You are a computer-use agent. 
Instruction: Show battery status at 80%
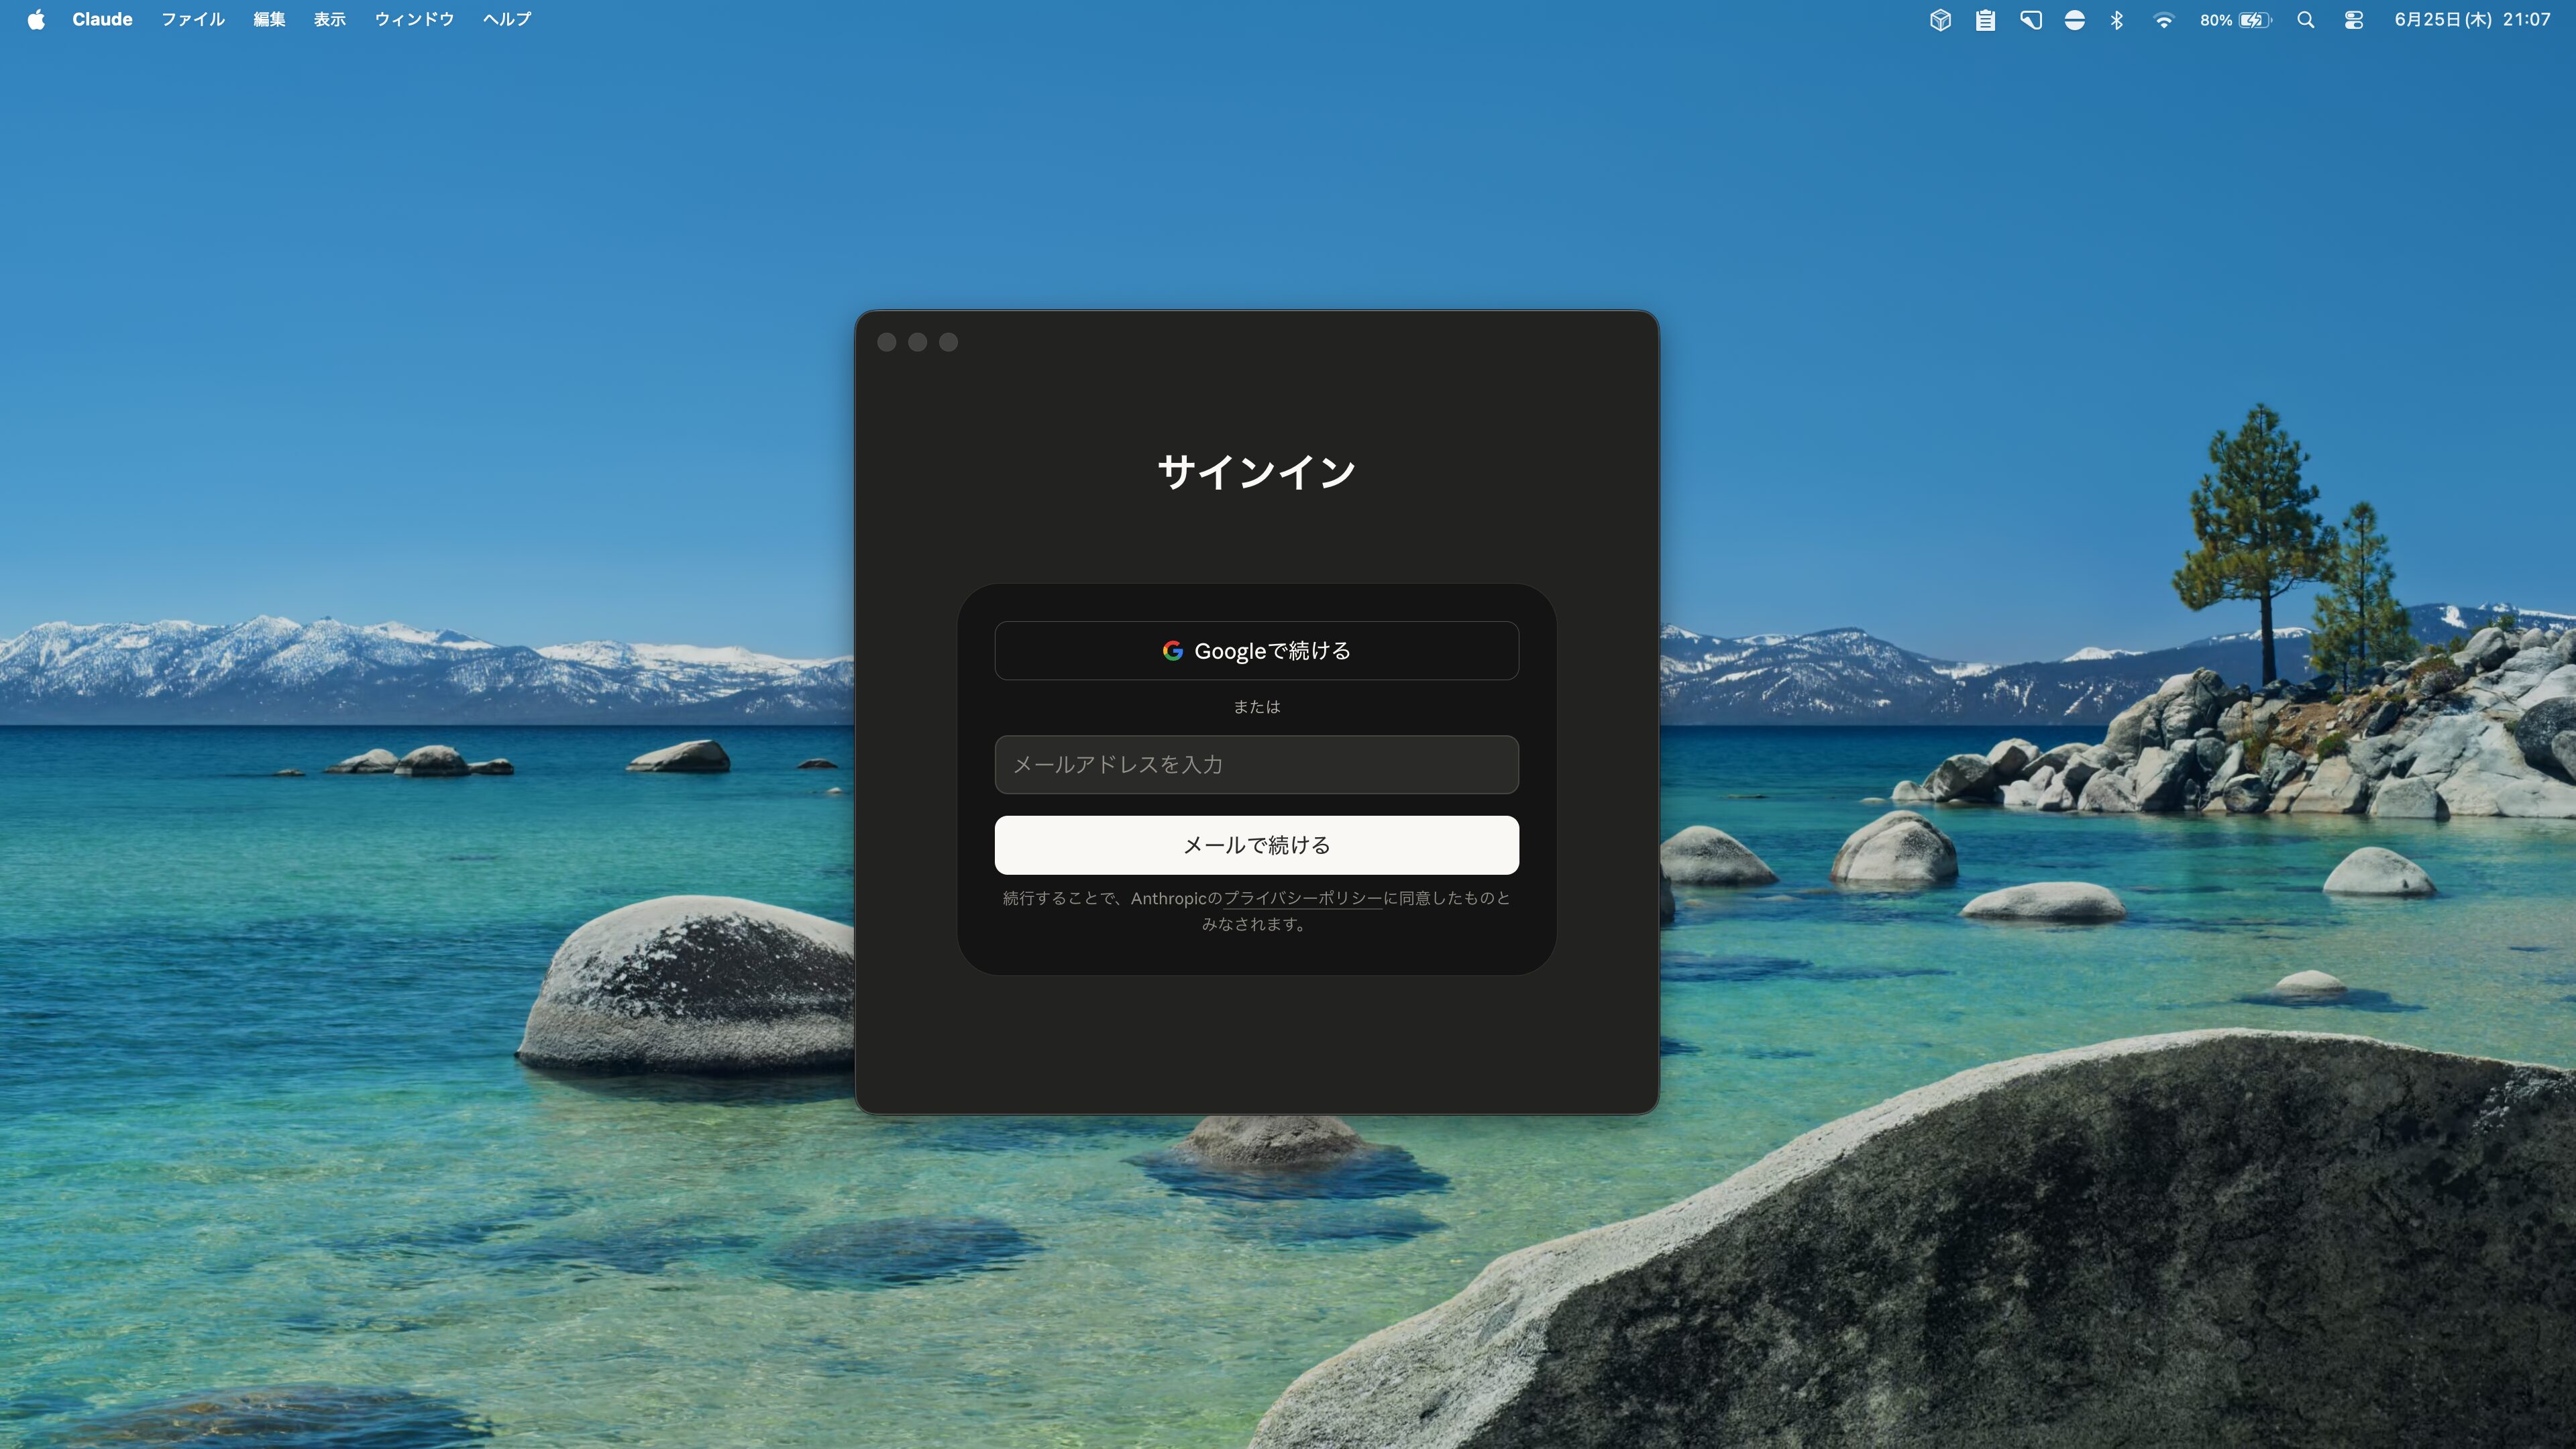(x=2236, y=20)
